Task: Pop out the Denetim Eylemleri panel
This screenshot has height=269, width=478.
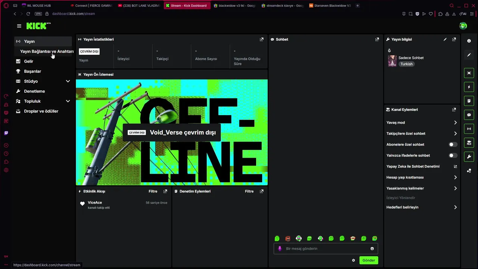Action: click(x=261, y=191)
